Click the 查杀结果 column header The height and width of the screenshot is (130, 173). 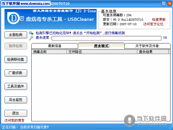[153, 52]
